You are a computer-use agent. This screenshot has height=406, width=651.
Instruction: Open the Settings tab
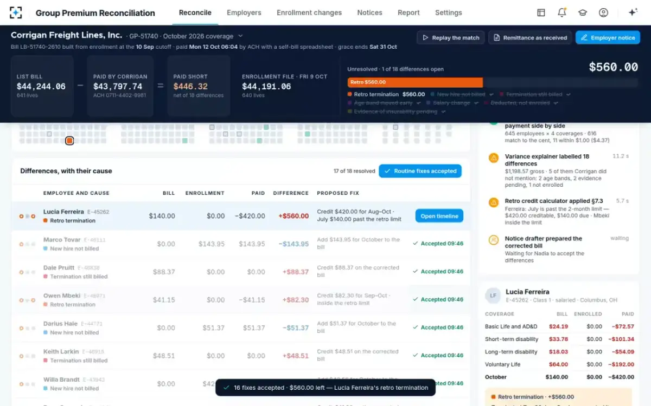point(449,12)
